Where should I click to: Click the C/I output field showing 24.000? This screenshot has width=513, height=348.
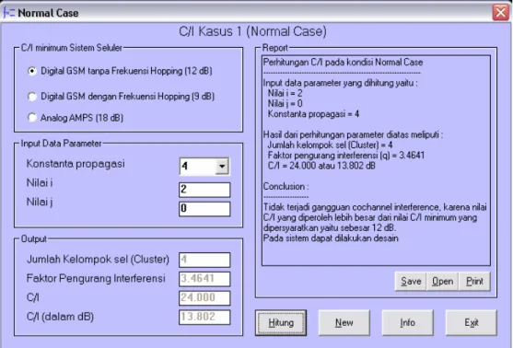point(204,297)
